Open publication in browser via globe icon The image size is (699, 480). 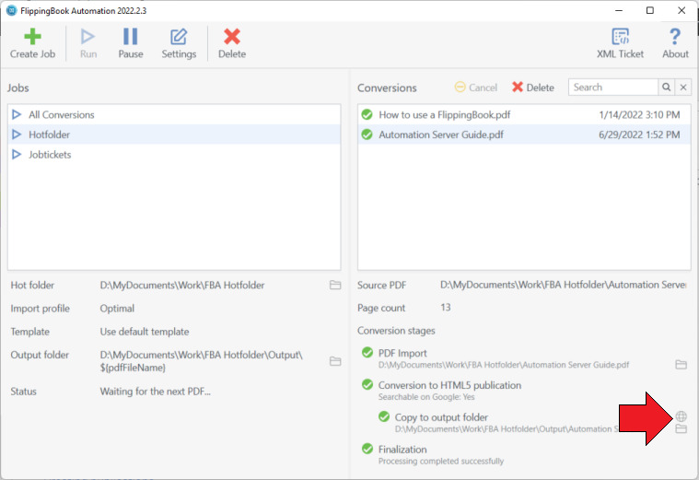(x=681, y=416)
